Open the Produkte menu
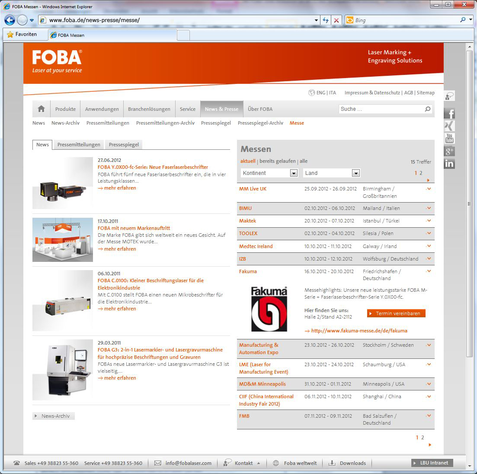Screen dimensions: 477x474 click(65, 109)
